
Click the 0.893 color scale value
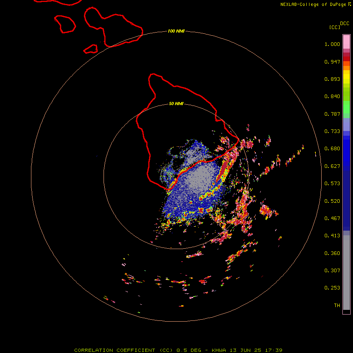click(x=332, y=79)
